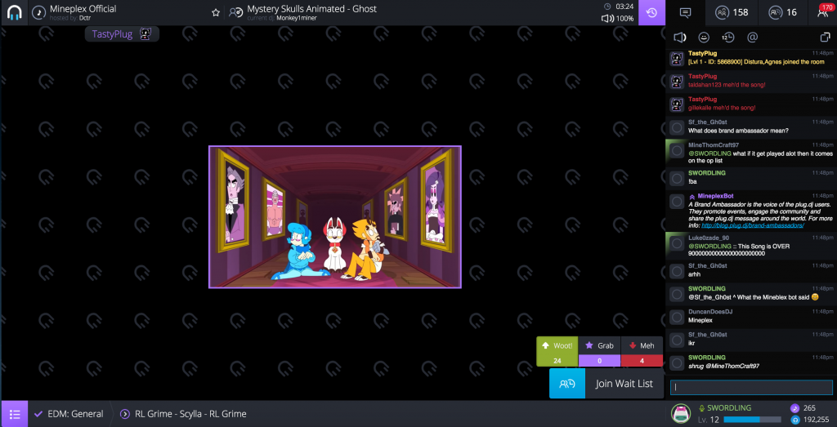The height and width of the screenshot is (427, 837).
Task: Click Luke0zade_90 chat avatar
Action: (677, 243)
